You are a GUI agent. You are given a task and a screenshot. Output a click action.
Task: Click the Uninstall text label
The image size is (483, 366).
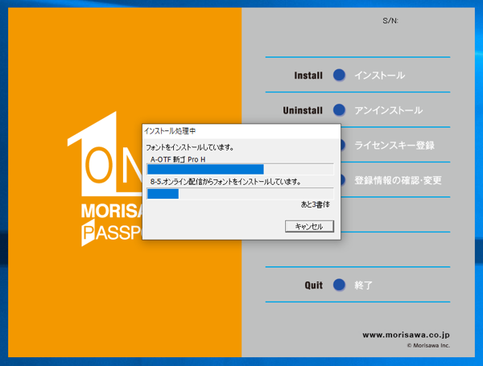[303, 110]
